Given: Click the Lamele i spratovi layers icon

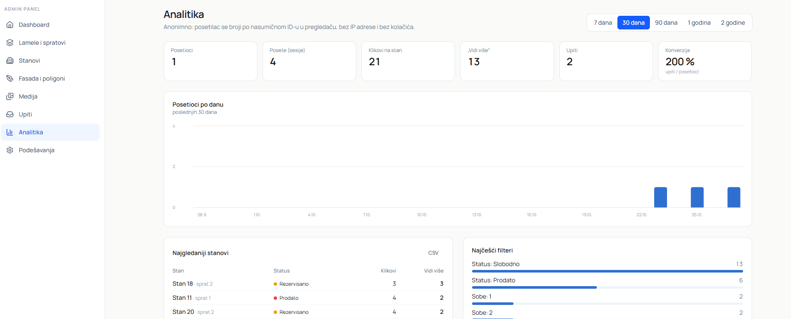Looking at the screenshot, I should point(10,43).
